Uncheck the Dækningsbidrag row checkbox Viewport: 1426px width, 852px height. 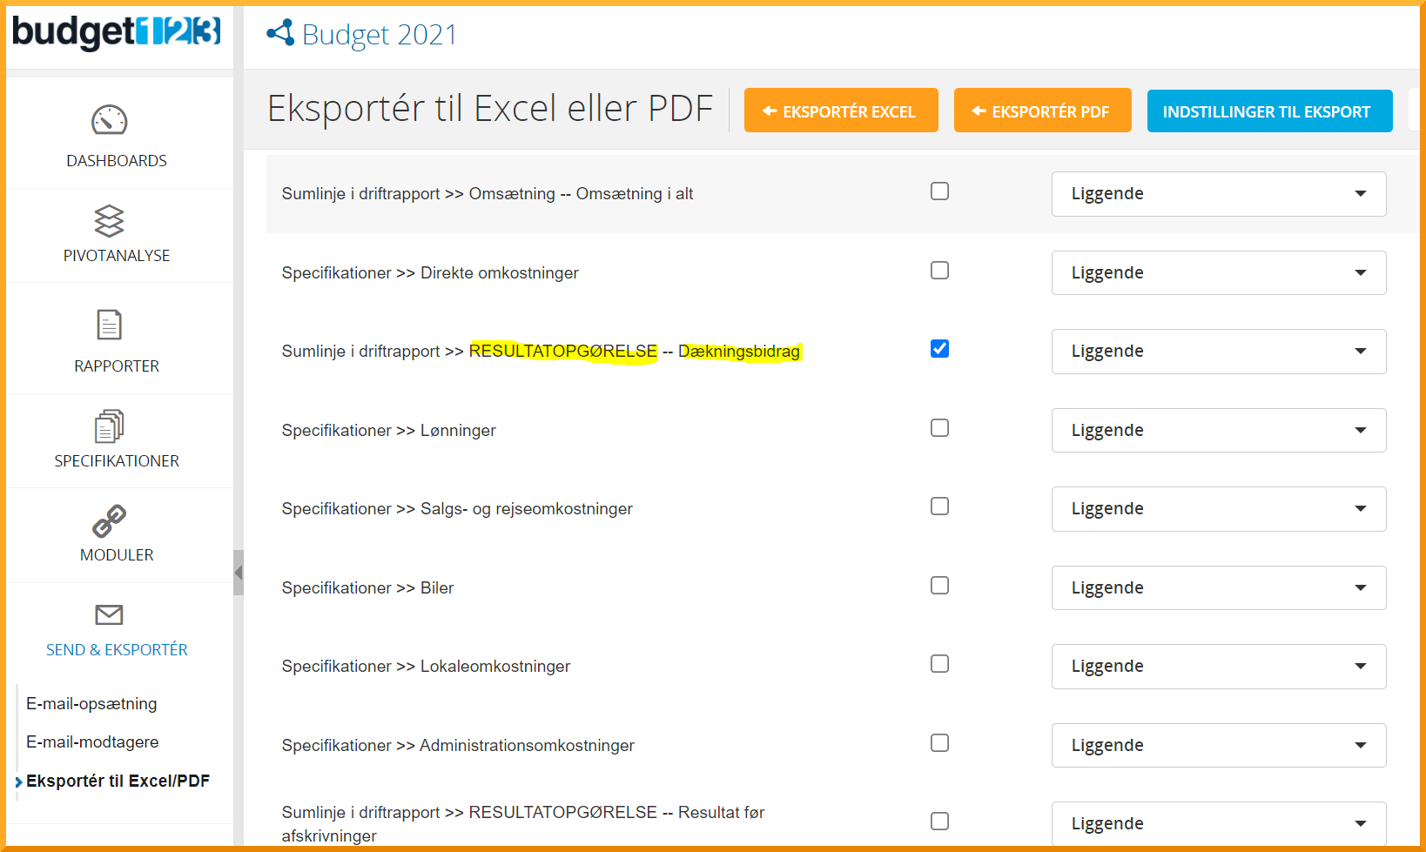point(939,349)
